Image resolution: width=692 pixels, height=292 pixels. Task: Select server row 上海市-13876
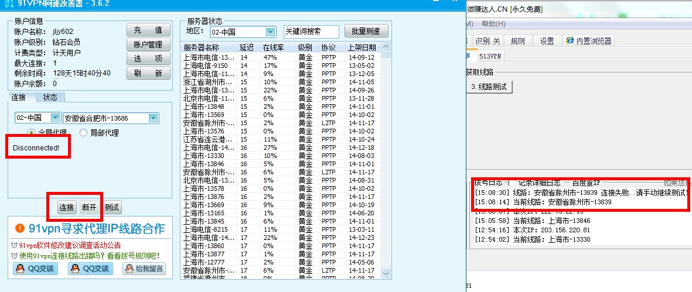coord(281,197)
